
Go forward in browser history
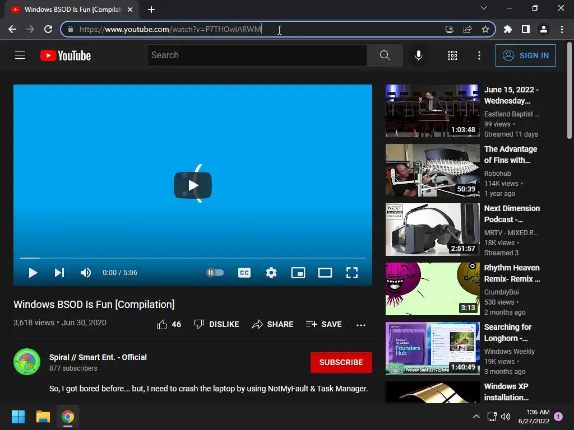coord(30,29)
